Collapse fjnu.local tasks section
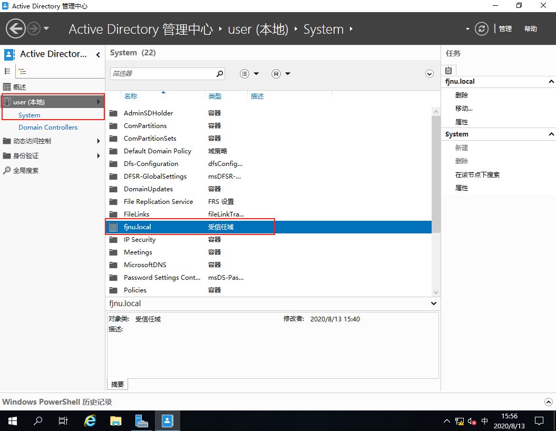The width and height of the screenshot is (556, 431). (551, 82)
